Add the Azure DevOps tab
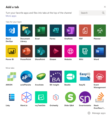Image resolution: width=112 pixels, height=120 pixels. pyautogui.click(x=12, y=30)
